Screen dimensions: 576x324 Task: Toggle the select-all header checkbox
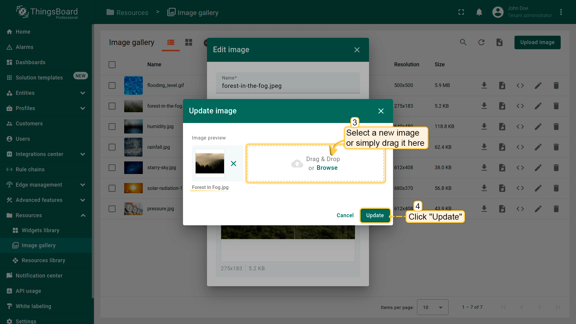coord(112,64)
